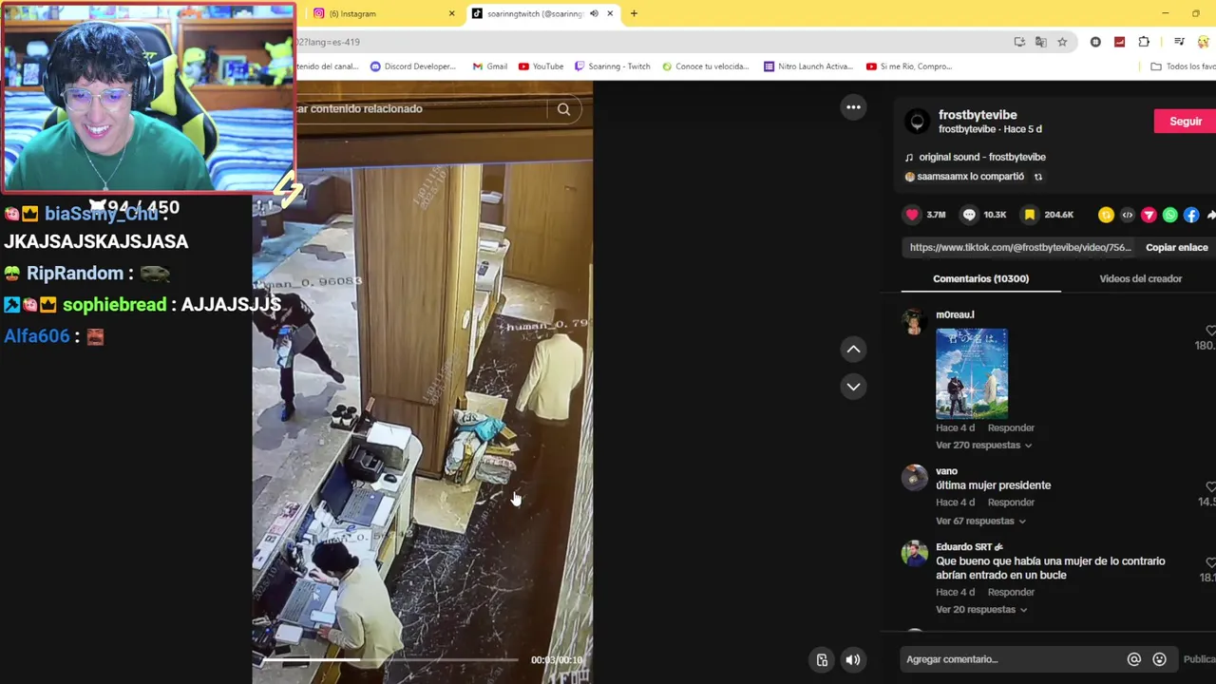Click the Agregar comentario input field
1216x684 pixels.
(1012, 659)
